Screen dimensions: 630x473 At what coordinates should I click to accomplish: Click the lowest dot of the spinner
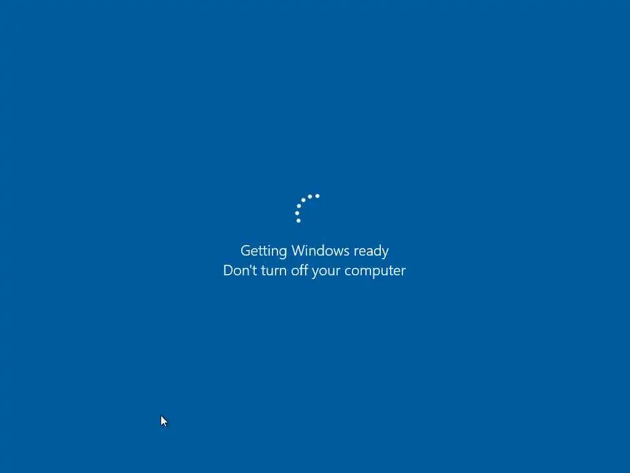(298, 220)
